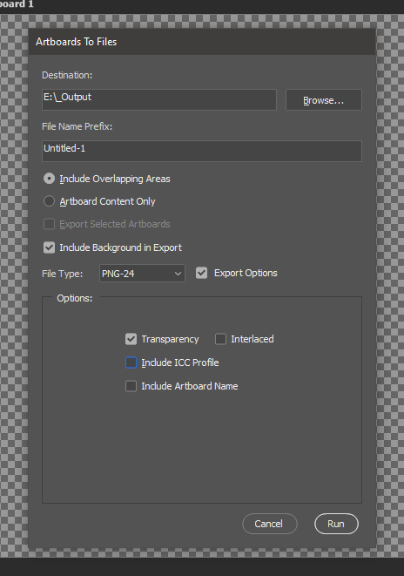Screen dimensions: 404x576
Task: Enable the Interlaced option
Action: (x=220, y=339)
